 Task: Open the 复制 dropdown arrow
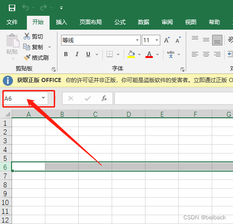[50, 47]
